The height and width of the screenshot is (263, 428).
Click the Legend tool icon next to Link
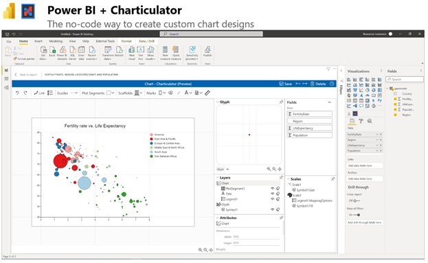[x=50, y=93]
